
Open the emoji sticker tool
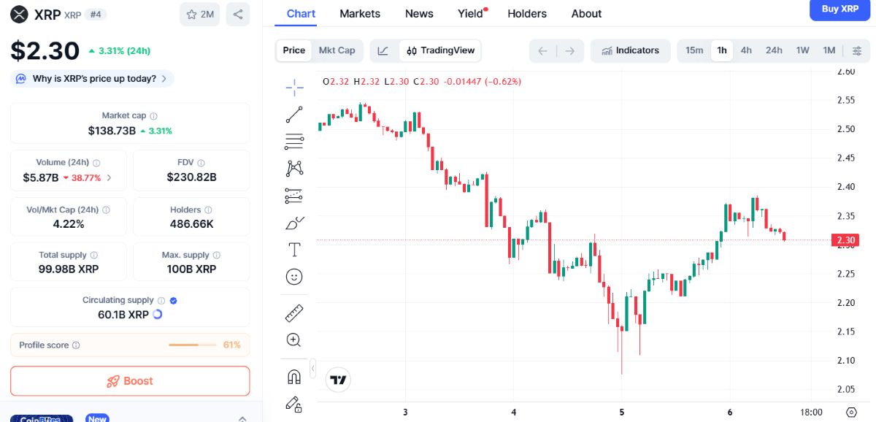pos(294,277)
